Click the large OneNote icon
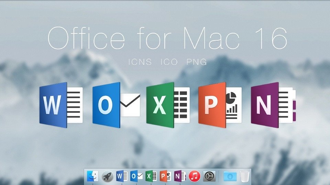Screen dimensions: 330x185 click(273, 105)
